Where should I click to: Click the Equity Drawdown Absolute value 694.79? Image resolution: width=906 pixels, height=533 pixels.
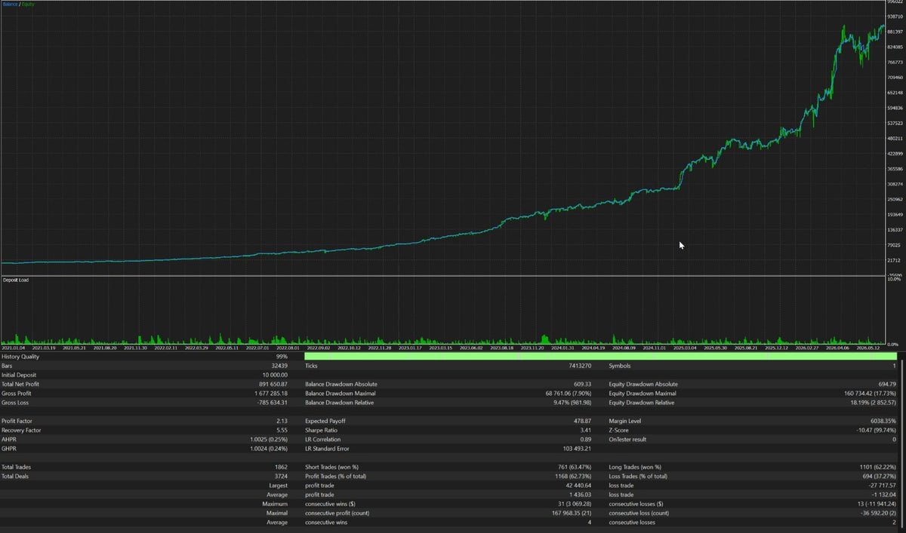pos(886,384)
